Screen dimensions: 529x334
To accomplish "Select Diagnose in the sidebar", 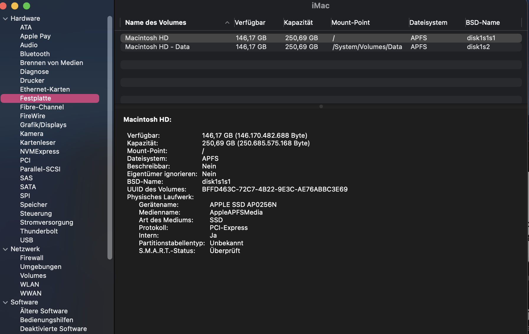I will coord(35,72).
